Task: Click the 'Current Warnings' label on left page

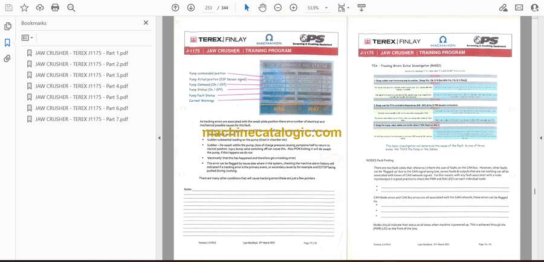Action: coord(201,100)
